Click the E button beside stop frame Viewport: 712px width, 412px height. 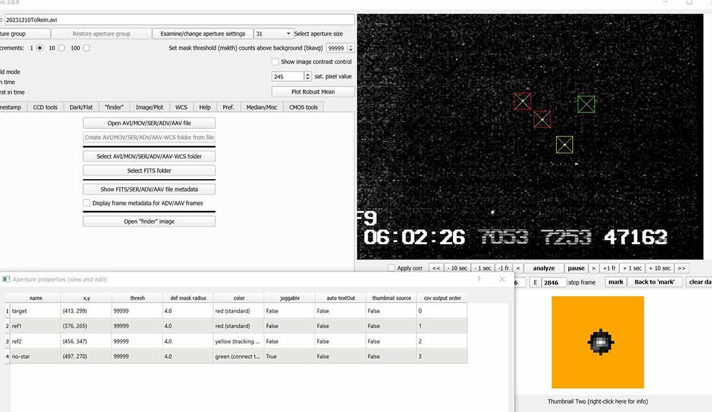click(x=535, y=282)
